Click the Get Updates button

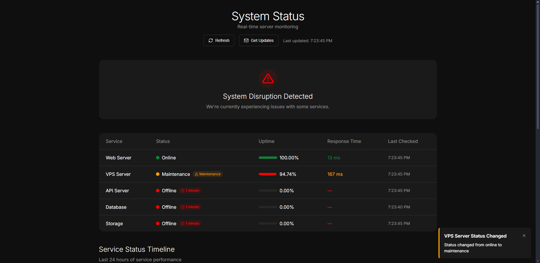(258, 40)
